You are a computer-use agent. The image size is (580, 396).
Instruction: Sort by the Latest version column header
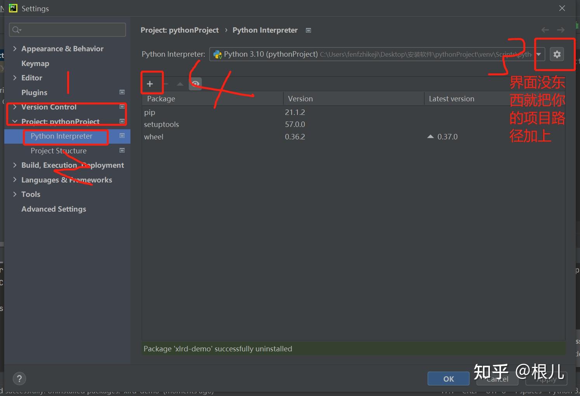click(x=495, y=99)
